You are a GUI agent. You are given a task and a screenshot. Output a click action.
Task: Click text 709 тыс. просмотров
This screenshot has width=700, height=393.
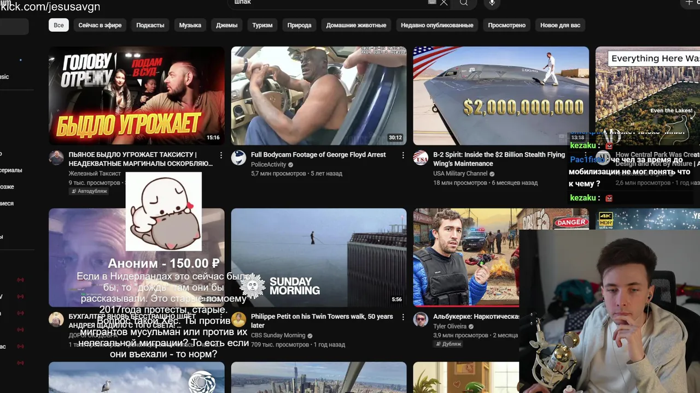coord(280,344)
